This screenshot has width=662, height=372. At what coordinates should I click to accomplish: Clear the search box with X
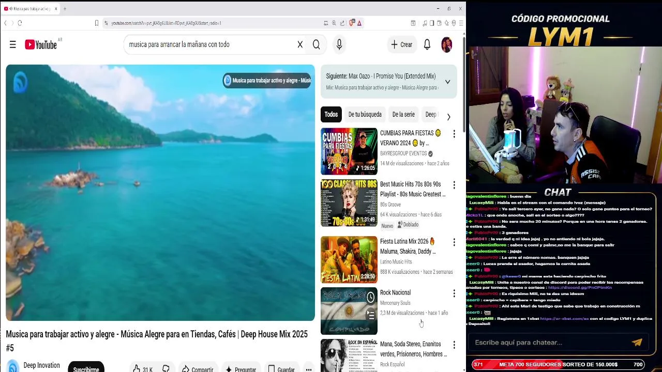(x=300, y=44)
